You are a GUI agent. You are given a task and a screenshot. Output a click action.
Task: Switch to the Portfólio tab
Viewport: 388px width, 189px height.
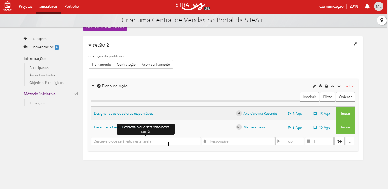click(x=72, y=6)
